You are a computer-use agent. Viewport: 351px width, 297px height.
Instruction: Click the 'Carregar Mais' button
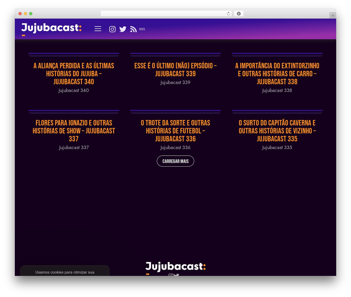click(x=175, y=161)
